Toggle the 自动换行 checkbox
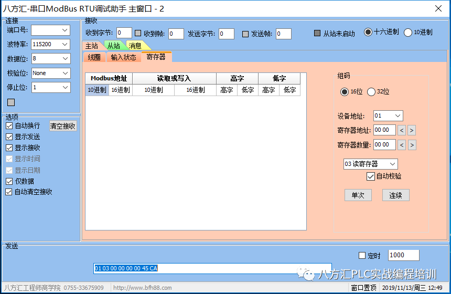451x294 pixels. tap(9, 126)
